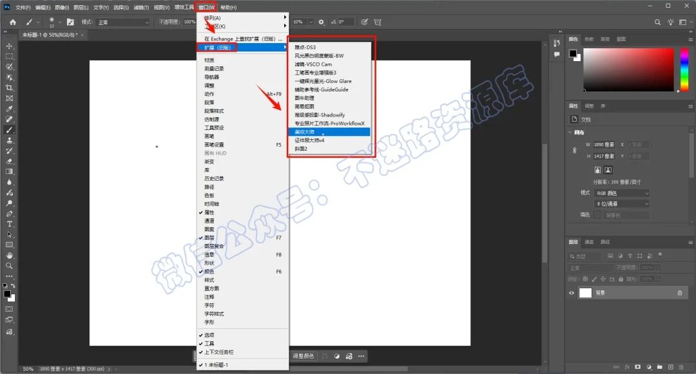Select the Gradient tool

point(9,171)
